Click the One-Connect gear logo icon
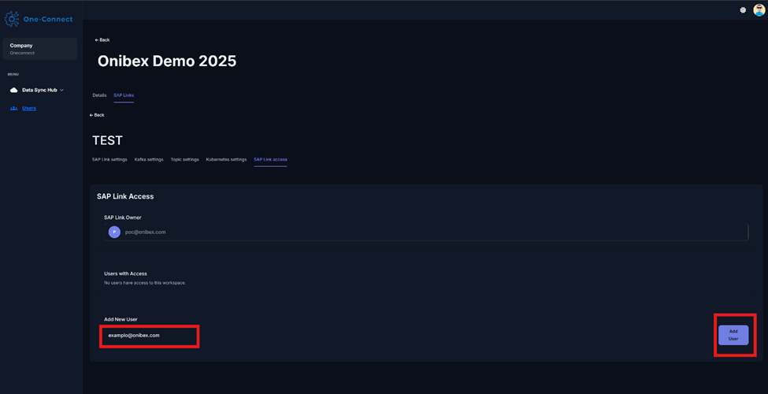Viewport: 768px width, 394px height. pyautogui.click(x=12, y=19)
